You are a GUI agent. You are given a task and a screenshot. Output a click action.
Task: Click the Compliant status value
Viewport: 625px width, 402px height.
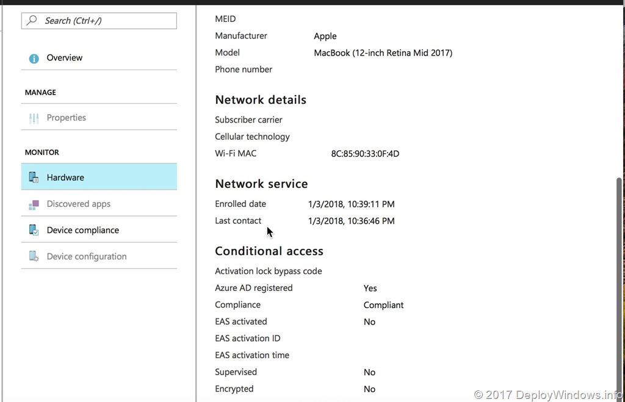point(383,305)
